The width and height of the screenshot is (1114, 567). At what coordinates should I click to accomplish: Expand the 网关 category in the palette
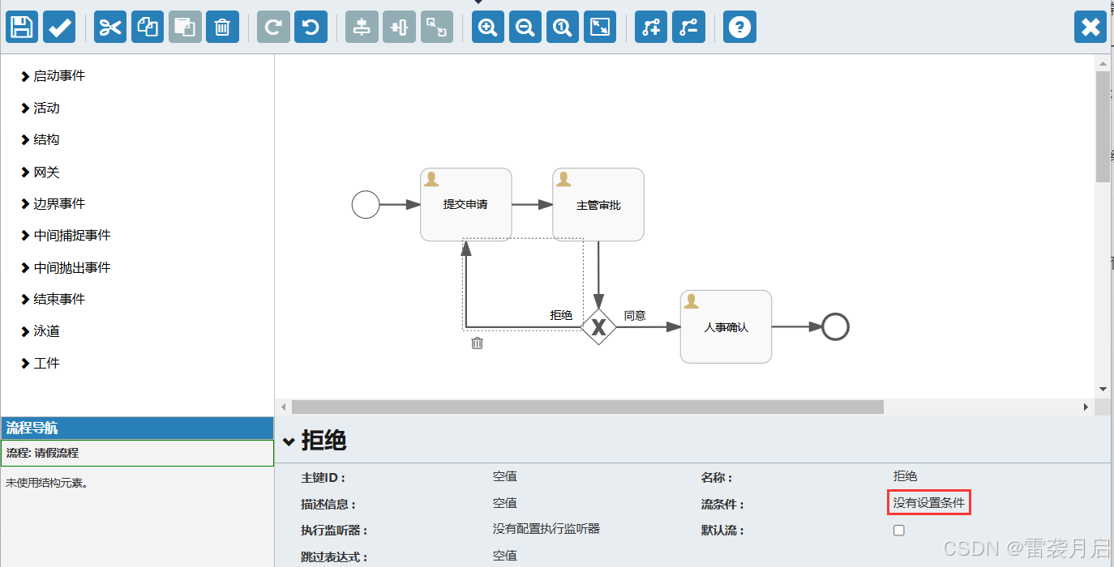[x=45, y=172]
